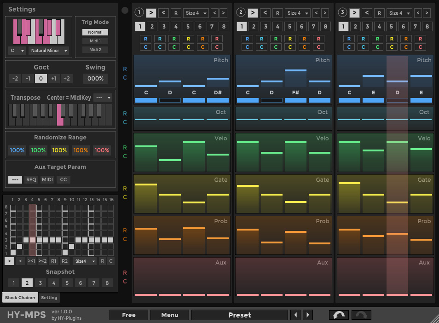
Task: Click Velo row green C button beside lanes
Action: click(x=125, y=156)
